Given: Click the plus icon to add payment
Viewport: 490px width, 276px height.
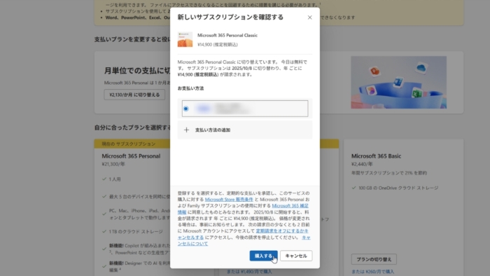Looking at the screenshot, I should point(186,130).
